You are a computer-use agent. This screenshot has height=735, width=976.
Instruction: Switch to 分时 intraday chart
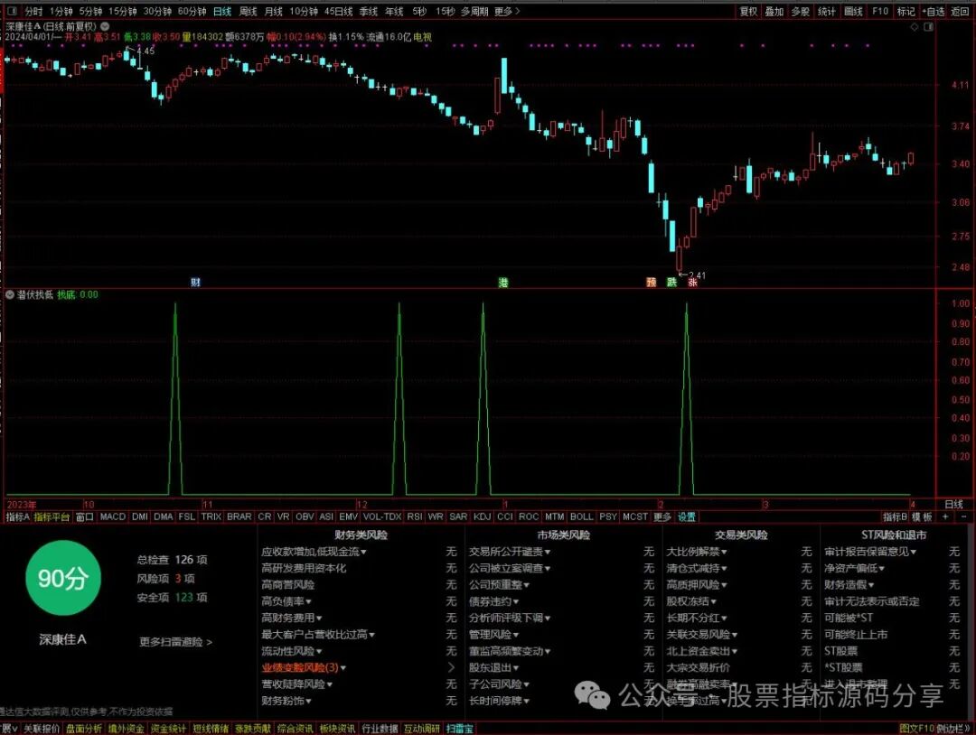33,11
